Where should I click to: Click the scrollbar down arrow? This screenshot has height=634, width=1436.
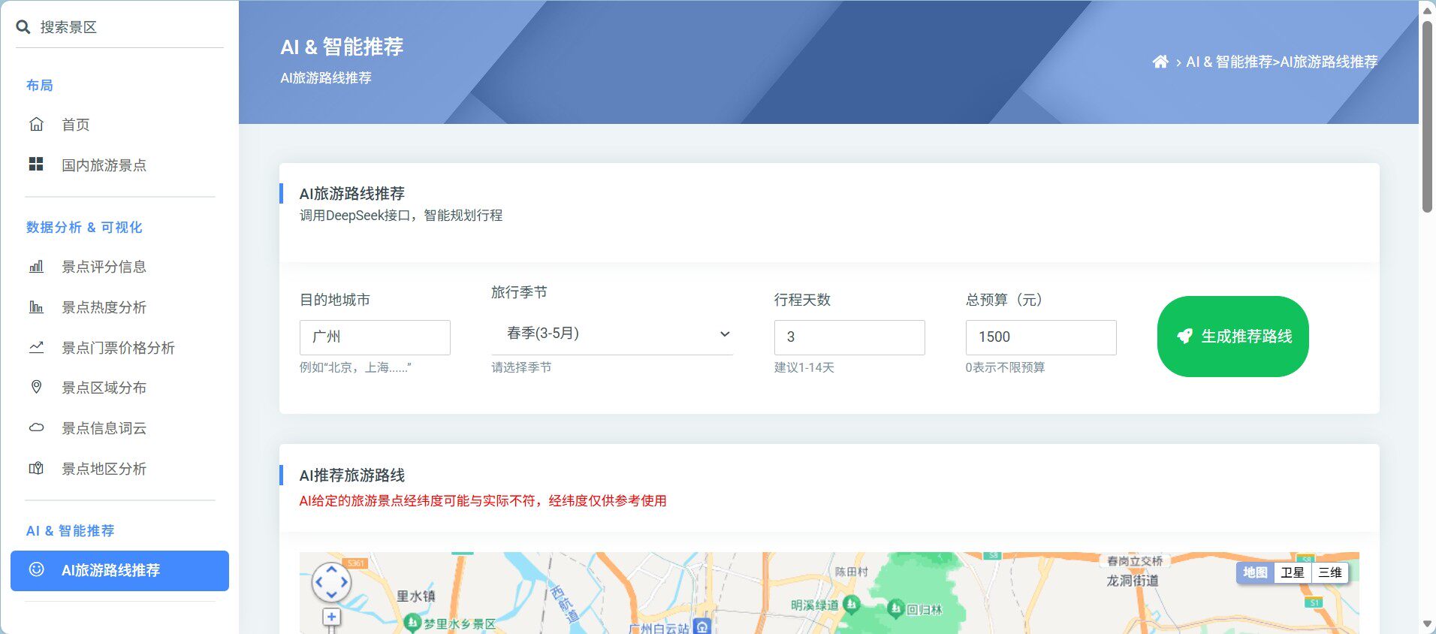[x=1427, y=624]
